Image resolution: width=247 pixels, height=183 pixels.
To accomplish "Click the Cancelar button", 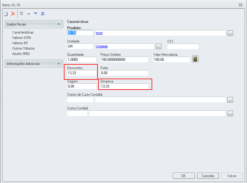I will coord(208,176).
